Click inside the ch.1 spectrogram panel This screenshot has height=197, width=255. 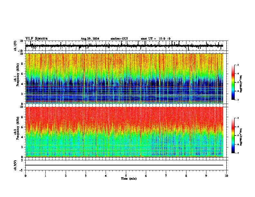pyautogui.click(x=124, y=79)
